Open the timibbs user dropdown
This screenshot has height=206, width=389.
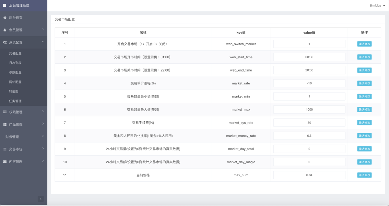coord(377,5)
